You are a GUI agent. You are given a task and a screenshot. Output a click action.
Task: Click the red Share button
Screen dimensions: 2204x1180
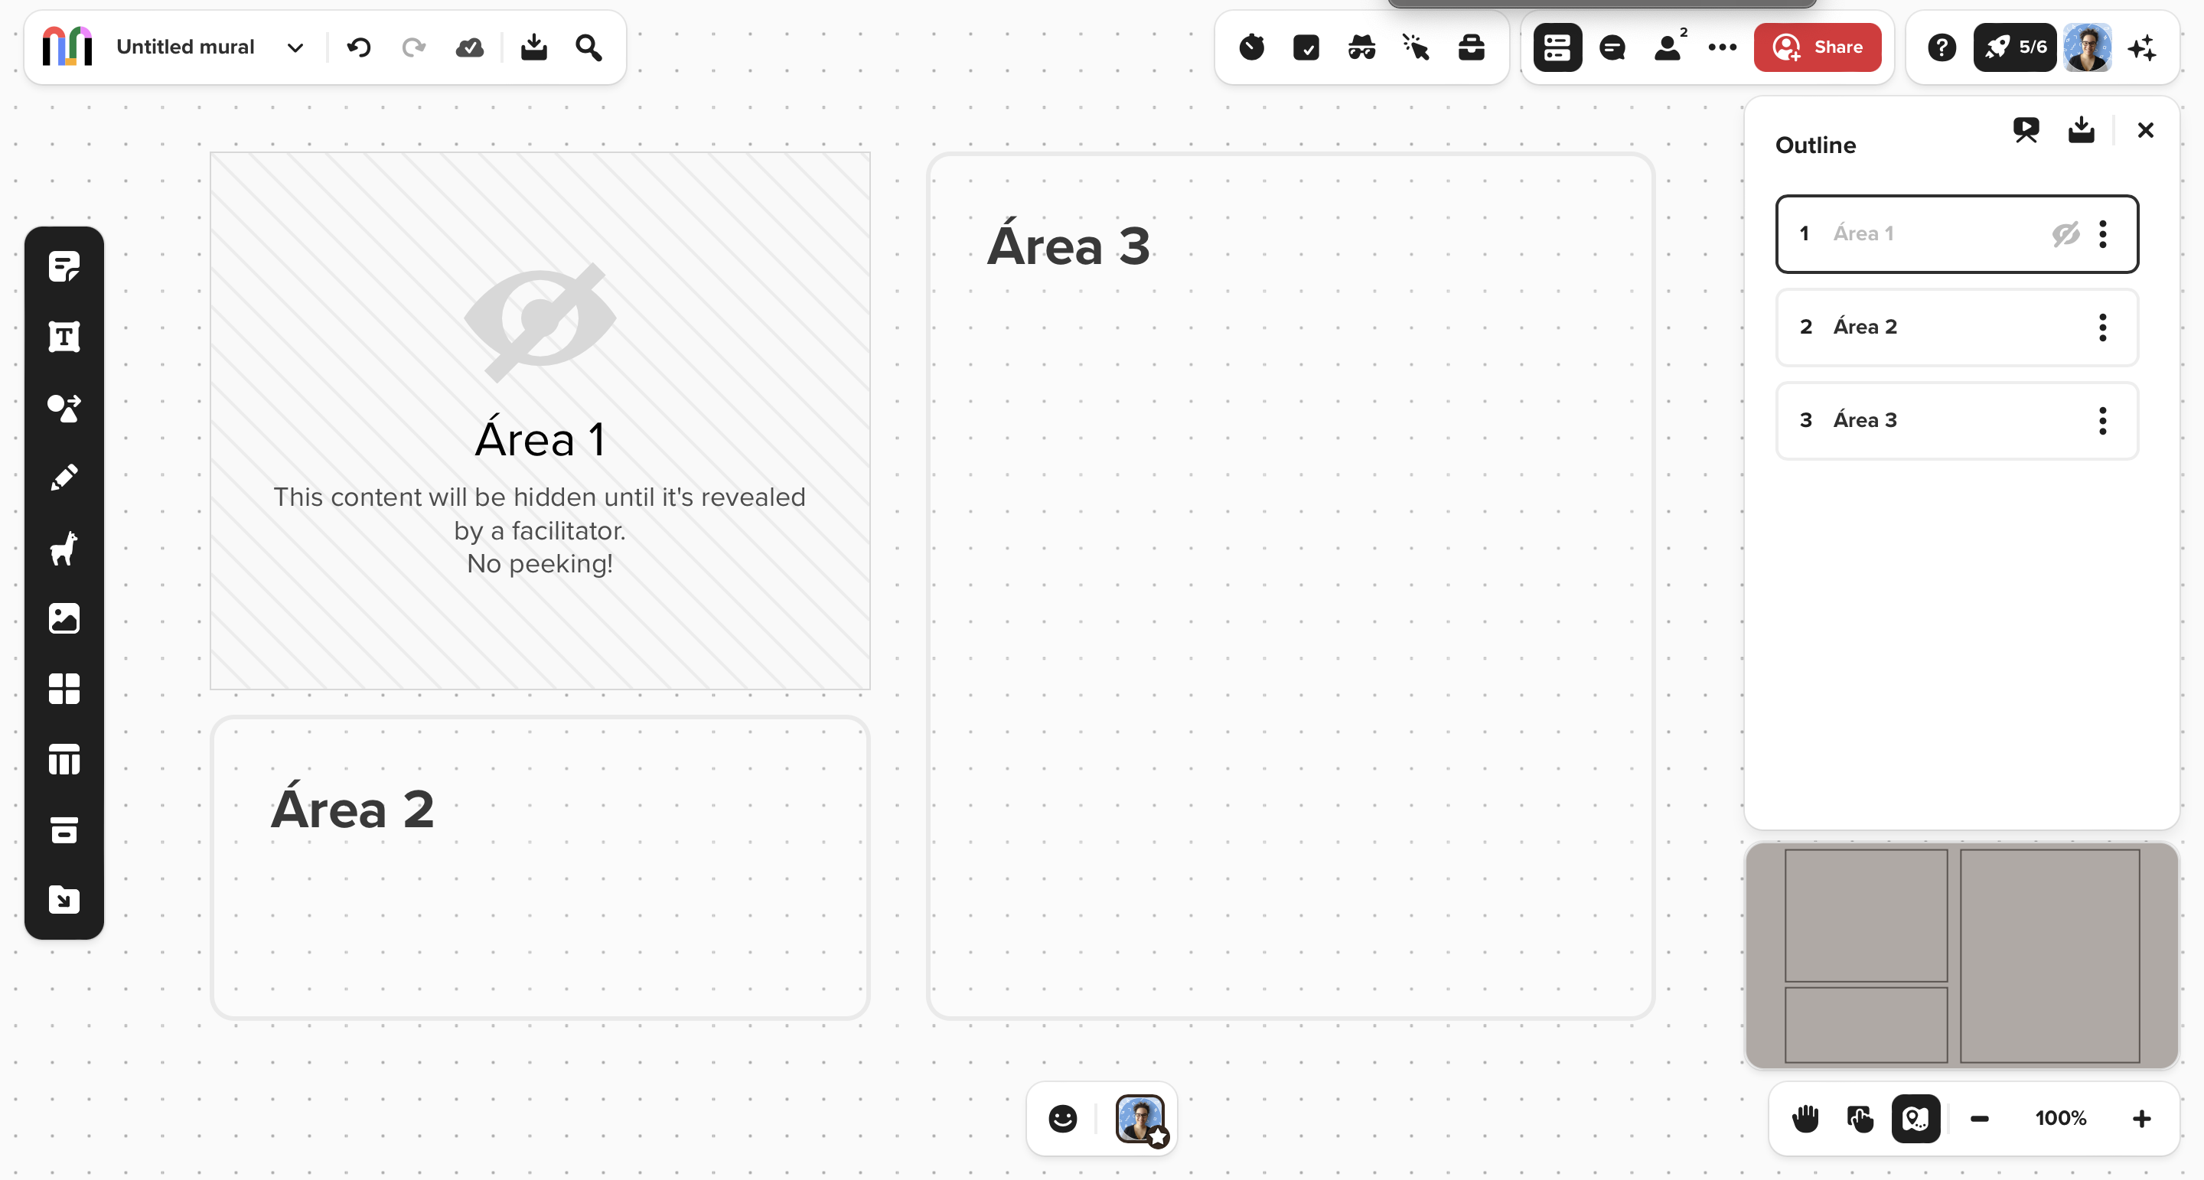tap(1818, 47)
